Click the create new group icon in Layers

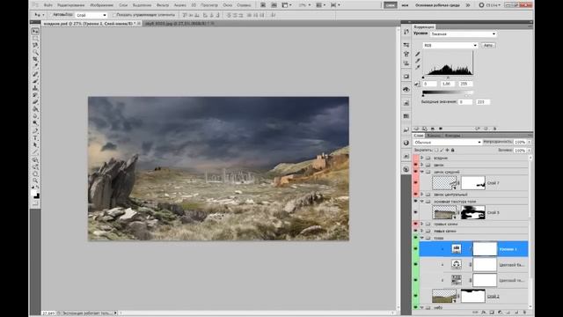(508, 313)
